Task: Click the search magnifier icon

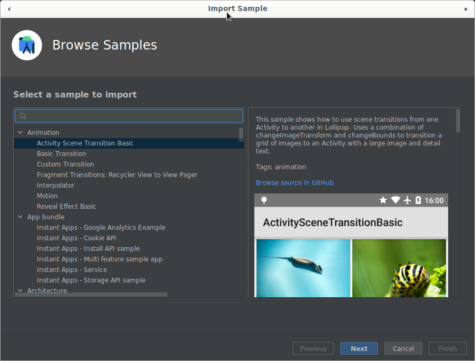Action: click(x=23, y=116)
